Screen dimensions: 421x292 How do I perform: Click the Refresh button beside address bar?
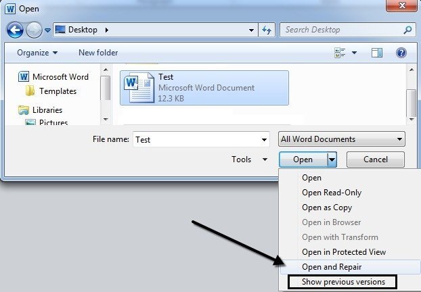click(267, 30)
